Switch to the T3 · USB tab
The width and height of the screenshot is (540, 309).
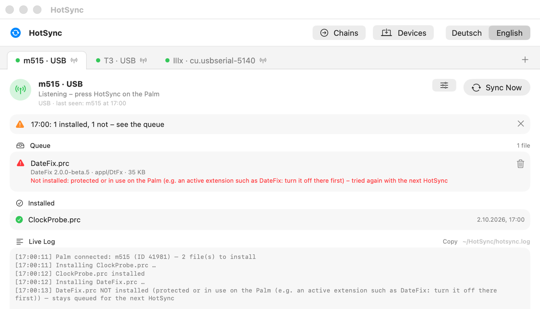[x=121, y=61]
